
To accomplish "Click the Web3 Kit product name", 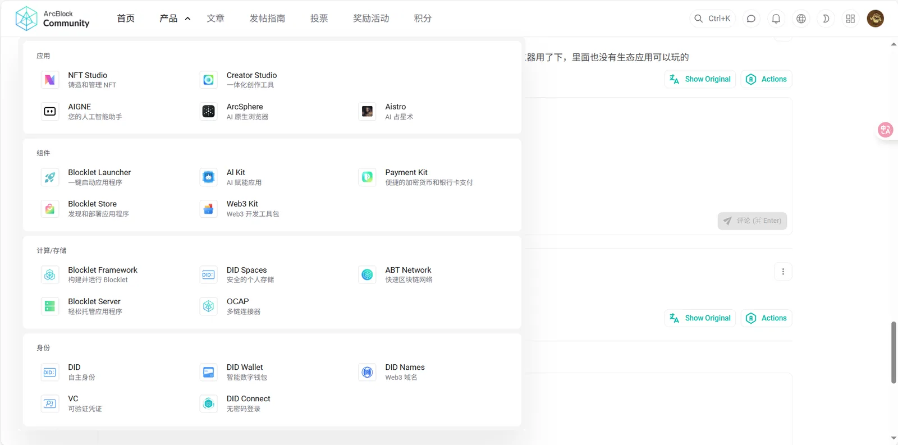I will 242,204.
